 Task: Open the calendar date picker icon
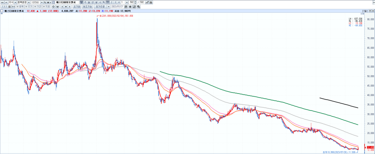tap(126, 6)
